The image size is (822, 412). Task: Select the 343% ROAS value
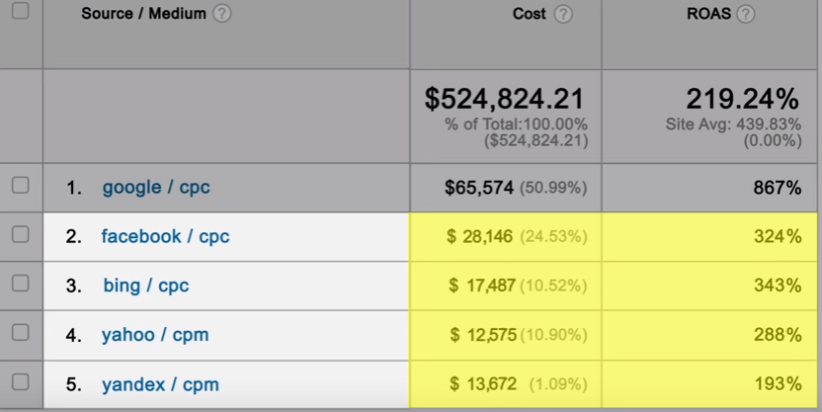coord(778,286)
